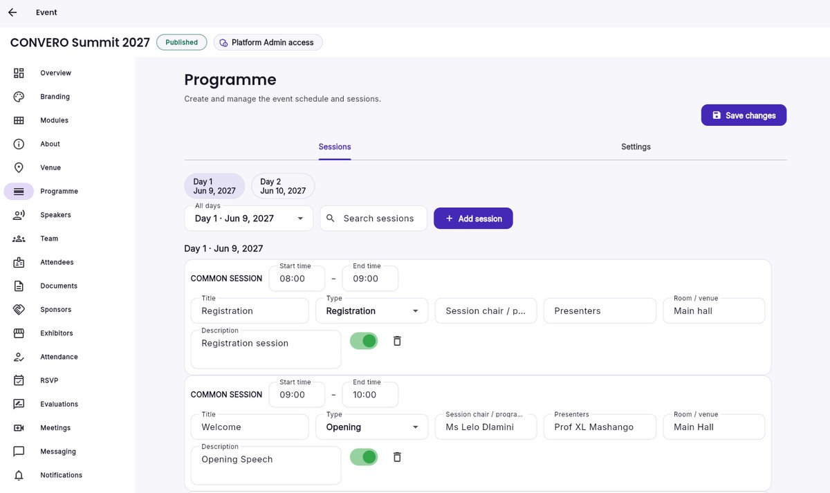
Task: Click the Registration Title field
Action: point(250,311)
